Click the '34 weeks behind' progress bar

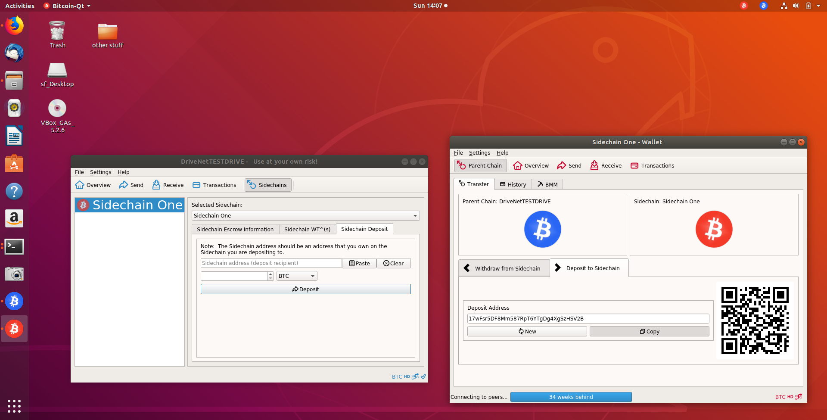pos(571,397)
